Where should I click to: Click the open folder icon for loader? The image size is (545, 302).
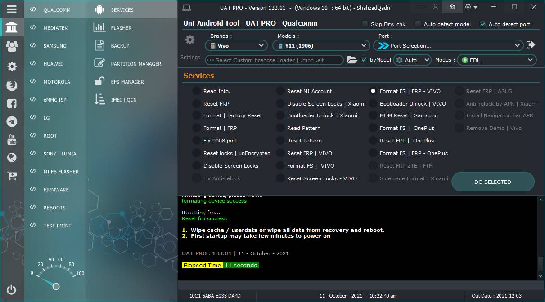(352, 60)
